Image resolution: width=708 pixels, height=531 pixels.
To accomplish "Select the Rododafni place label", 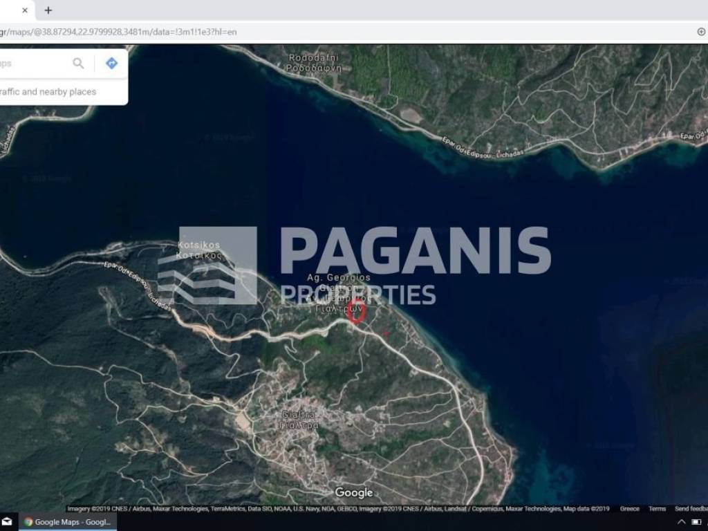I will click(x=315, y=63).
